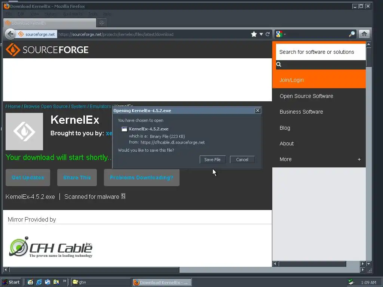
Task: Open a new tab with the plus button
Action: 102,23
